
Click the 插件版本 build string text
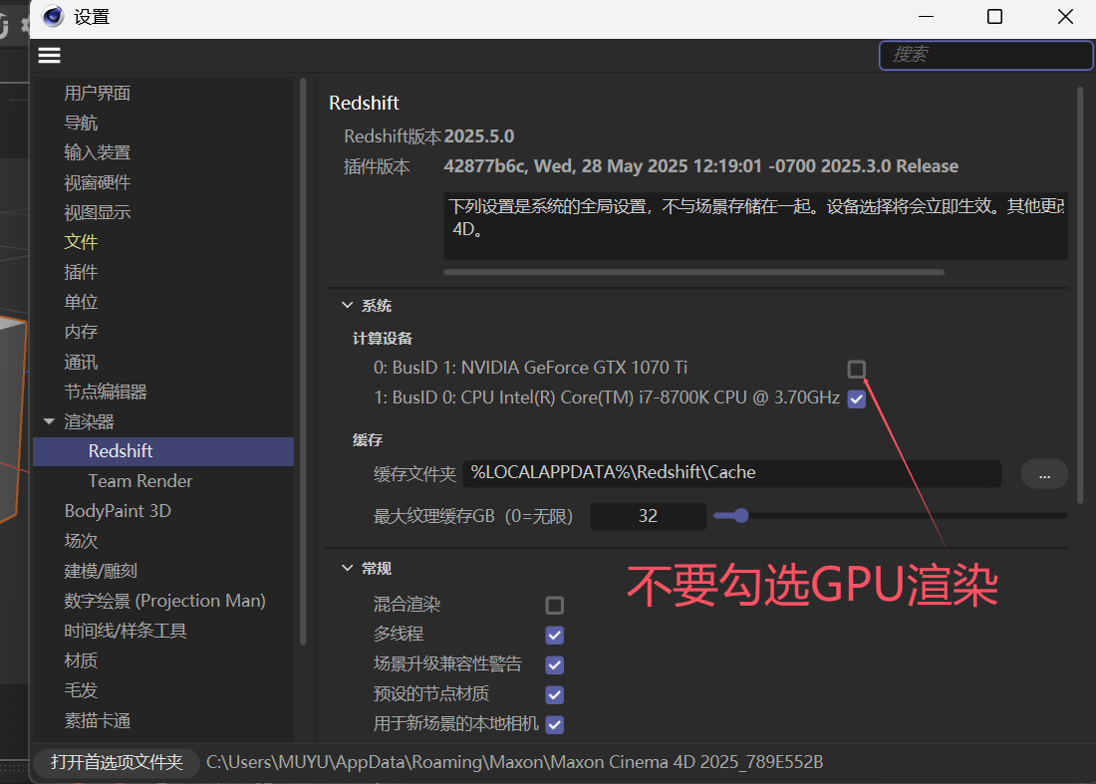point(701,166)
